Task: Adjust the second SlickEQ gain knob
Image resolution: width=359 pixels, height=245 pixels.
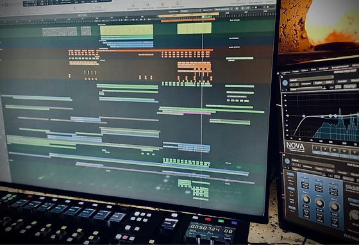Action: click(x=319, y=203)
